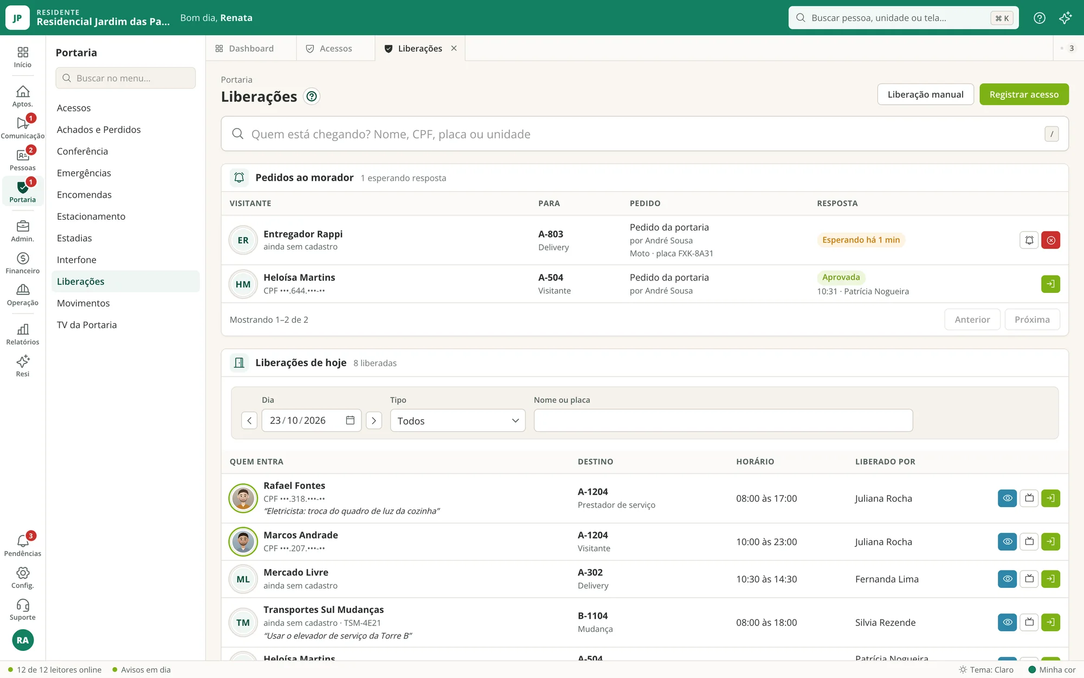This screenshot has width=1084, height=678.
Task: Click Minha cor color option
Action: point(1052,670)
